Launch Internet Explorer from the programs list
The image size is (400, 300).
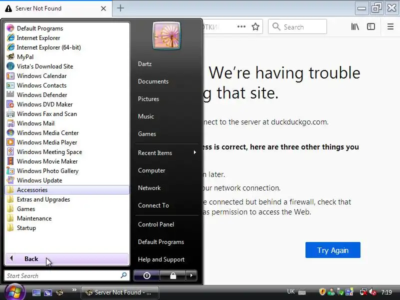click(x=67, y=38)
